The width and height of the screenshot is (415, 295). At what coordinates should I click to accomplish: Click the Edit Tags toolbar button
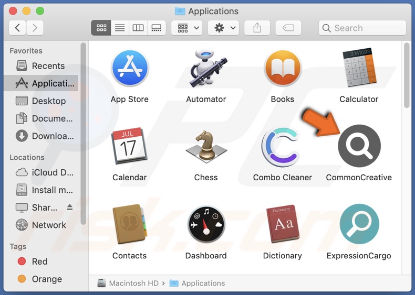click(x=288, y=28)
